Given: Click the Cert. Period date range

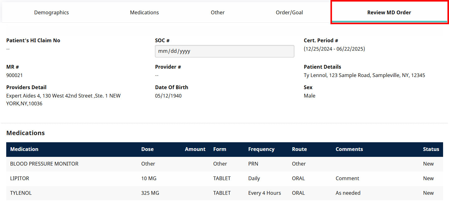Looking at the screenshot, I should pos(334,49).
